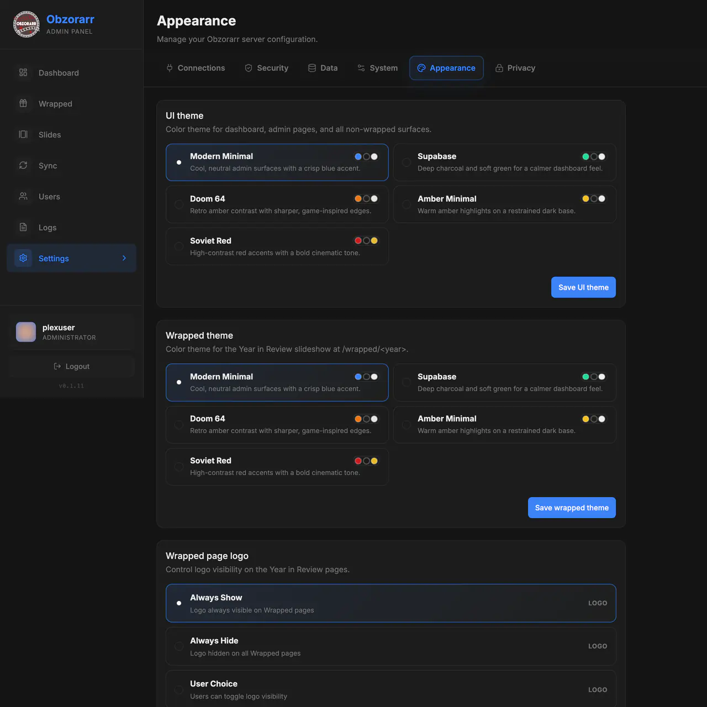Open the Connections tab
707x707 pixels.
pos(196,68)
